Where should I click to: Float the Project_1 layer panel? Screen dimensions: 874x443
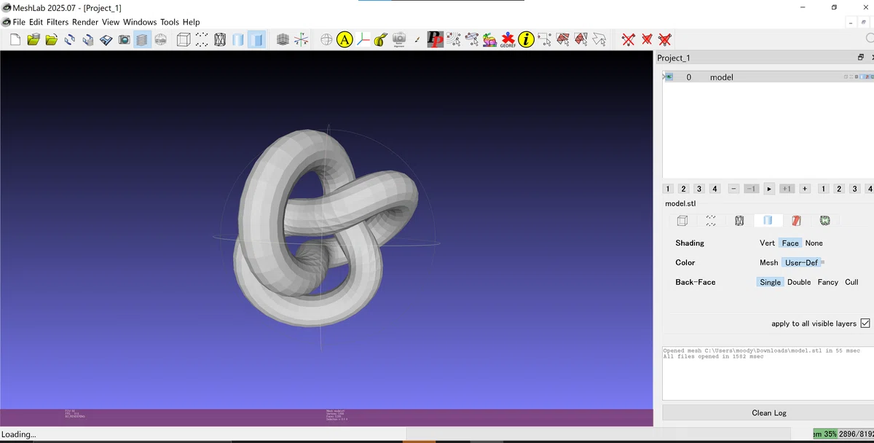(860, 58)
